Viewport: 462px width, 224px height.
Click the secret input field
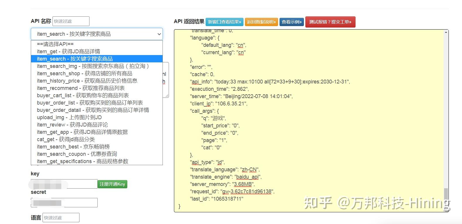click(64, 203)
